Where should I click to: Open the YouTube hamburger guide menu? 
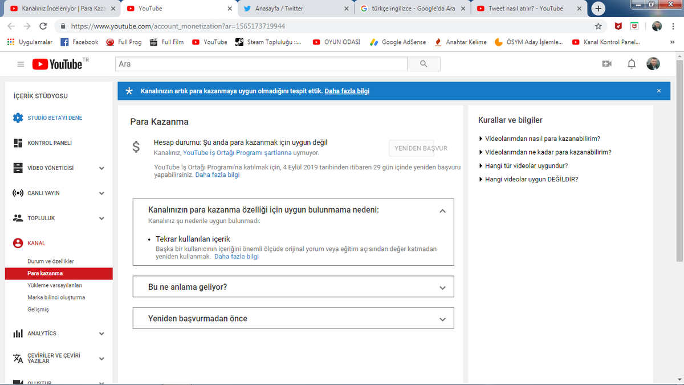(21, 64)
